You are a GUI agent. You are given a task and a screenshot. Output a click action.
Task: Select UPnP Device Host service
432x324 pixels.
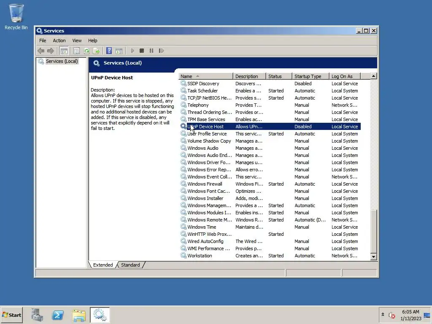[270, 127]
